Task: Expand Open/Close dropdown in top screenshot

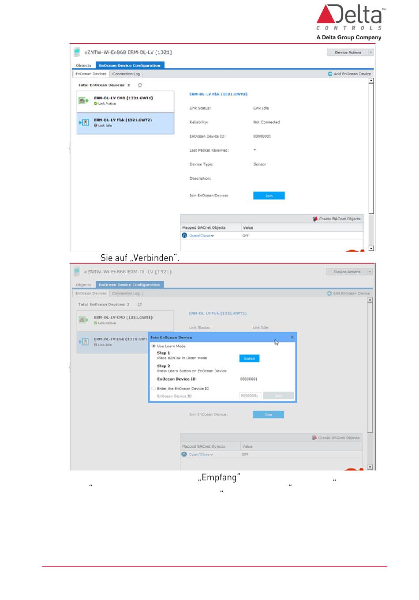Action: click(x=212, y=236)
